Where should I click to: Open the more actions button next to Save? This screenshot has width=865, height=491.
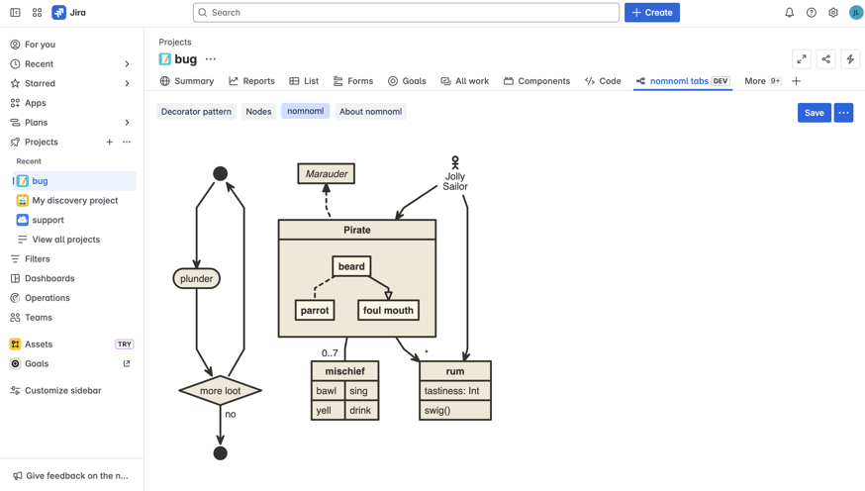[843, 113]
